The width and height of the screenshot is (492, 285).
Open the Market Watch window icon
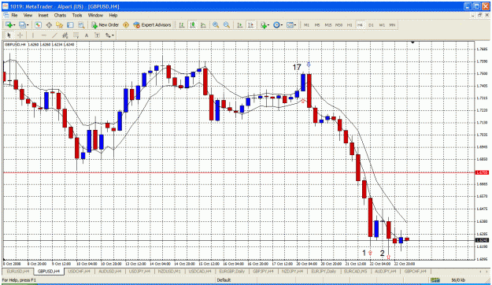click(x=38, y=24)
